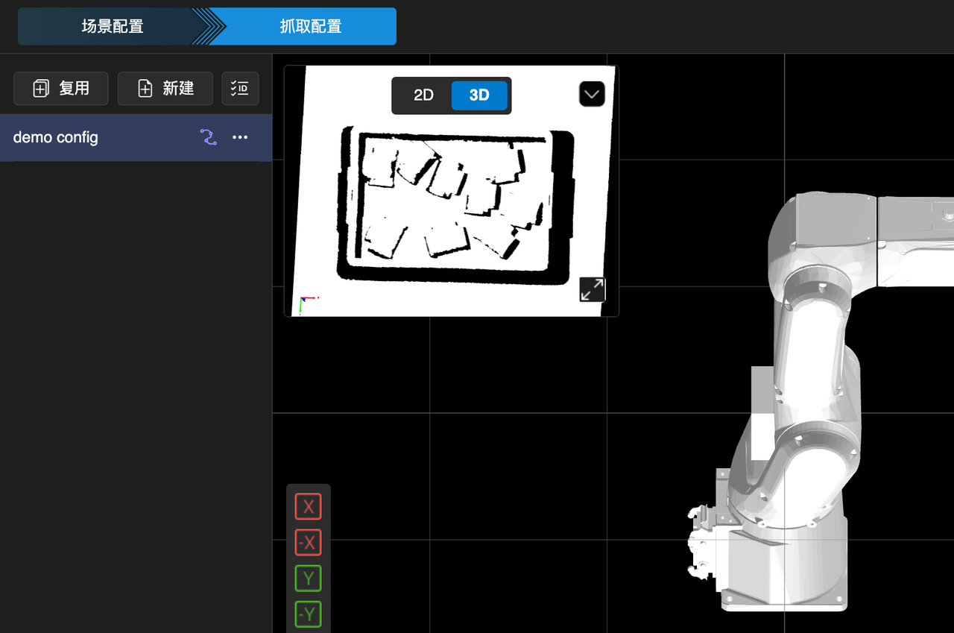The height and width of the screenshot is (633, 954).
Task: Switch to the 抓取配置 step tab
Action: pos(311,27)
